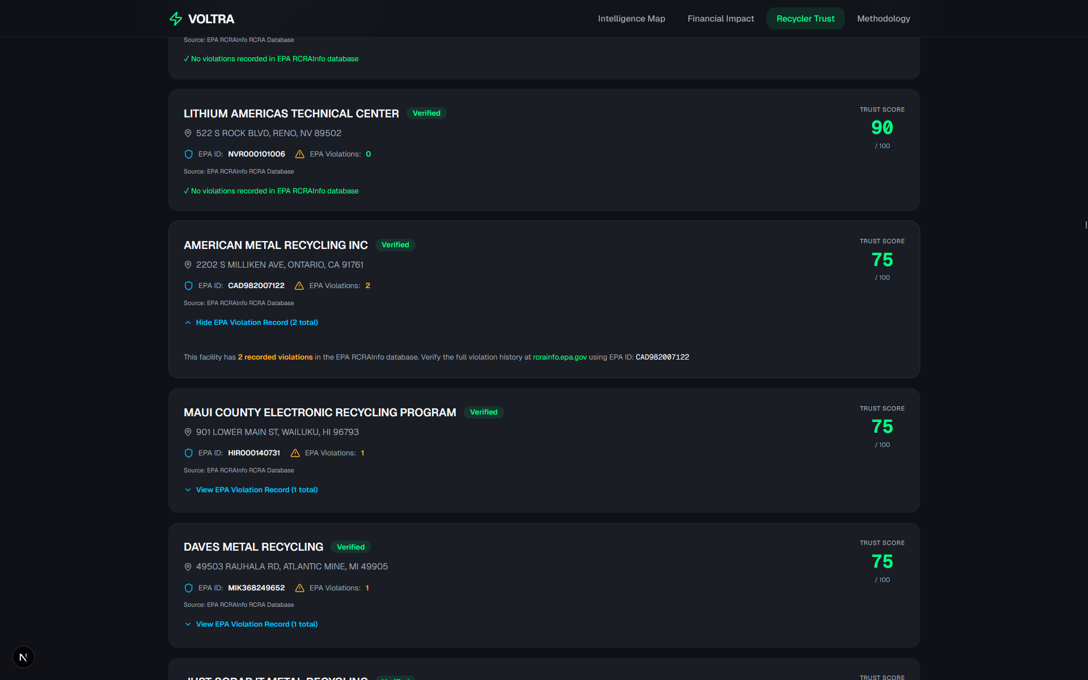The width and height of the screenshot is (1088, 680).
Task: Click the trust score 75 for Maui County
Action: pos(882,426)
